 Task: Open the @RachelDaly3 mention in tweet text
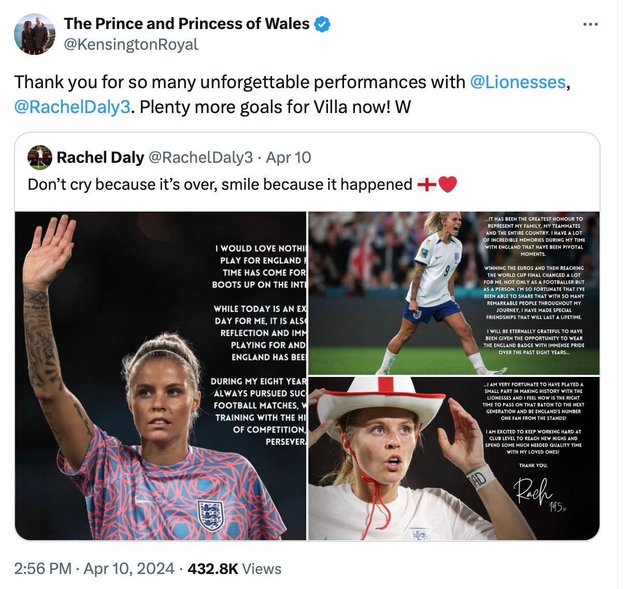[72, 107]
